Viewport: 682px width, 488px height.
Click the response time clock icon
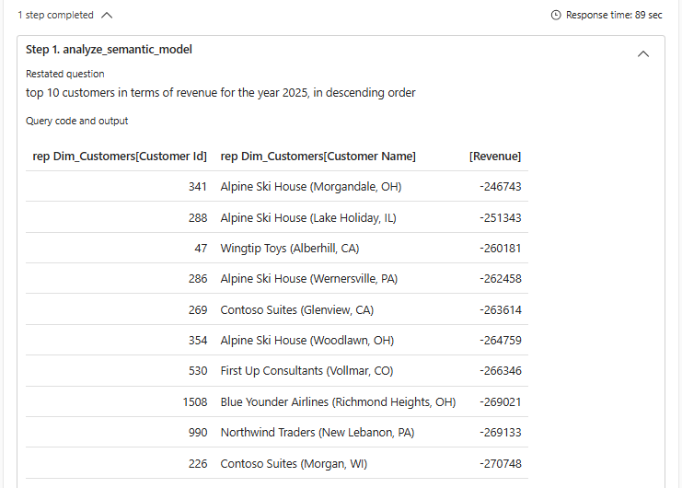coord(556,16)
